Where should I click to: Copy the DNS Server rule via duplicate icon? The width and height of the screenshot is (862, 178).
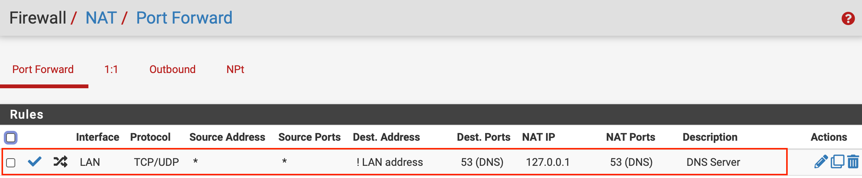click(x=837, y=162)
